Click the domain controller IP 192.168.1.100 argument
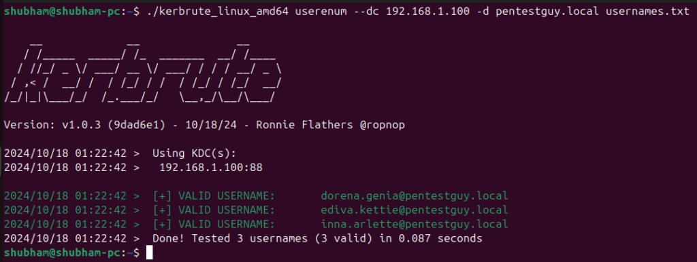The image size is (697, 262). pos(427,12)
